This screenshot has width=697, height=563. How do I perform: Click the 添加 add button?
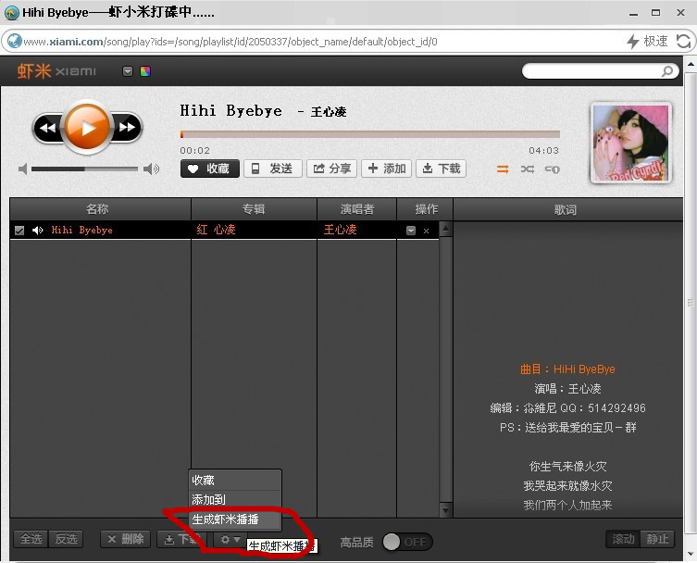point(387,169)
